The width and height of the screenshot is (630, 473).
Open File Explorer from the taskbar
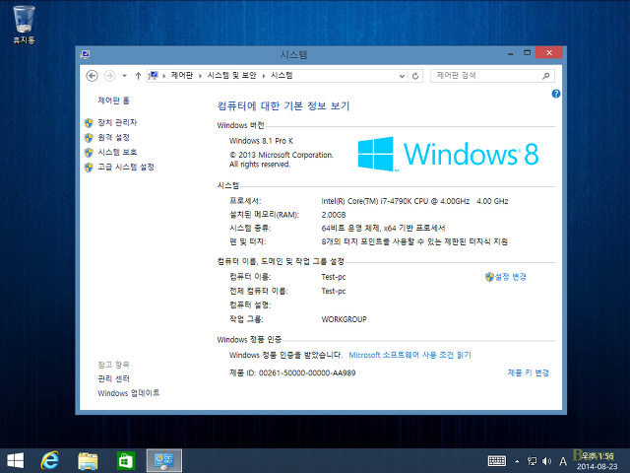tap(88, 461)
